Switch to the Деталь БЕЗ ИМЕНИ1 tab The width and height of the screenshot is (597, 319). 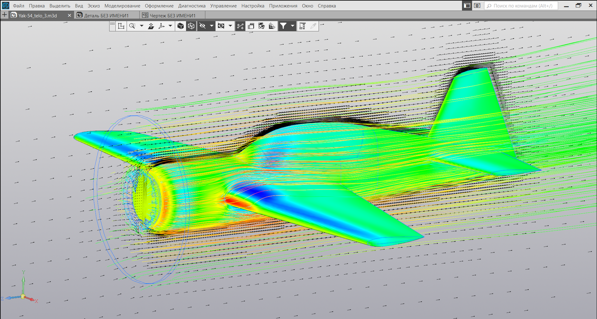(106, 15)
